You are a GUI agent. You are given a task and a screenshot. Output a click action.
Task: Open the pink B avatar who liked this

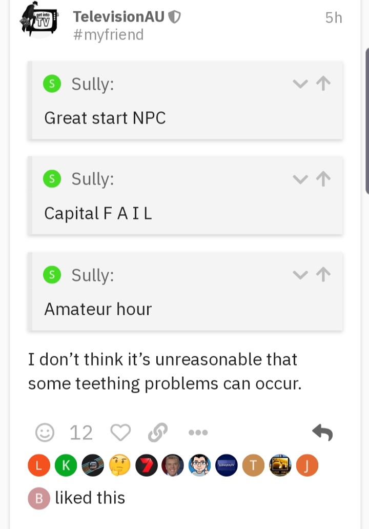(x=39, y=498)
